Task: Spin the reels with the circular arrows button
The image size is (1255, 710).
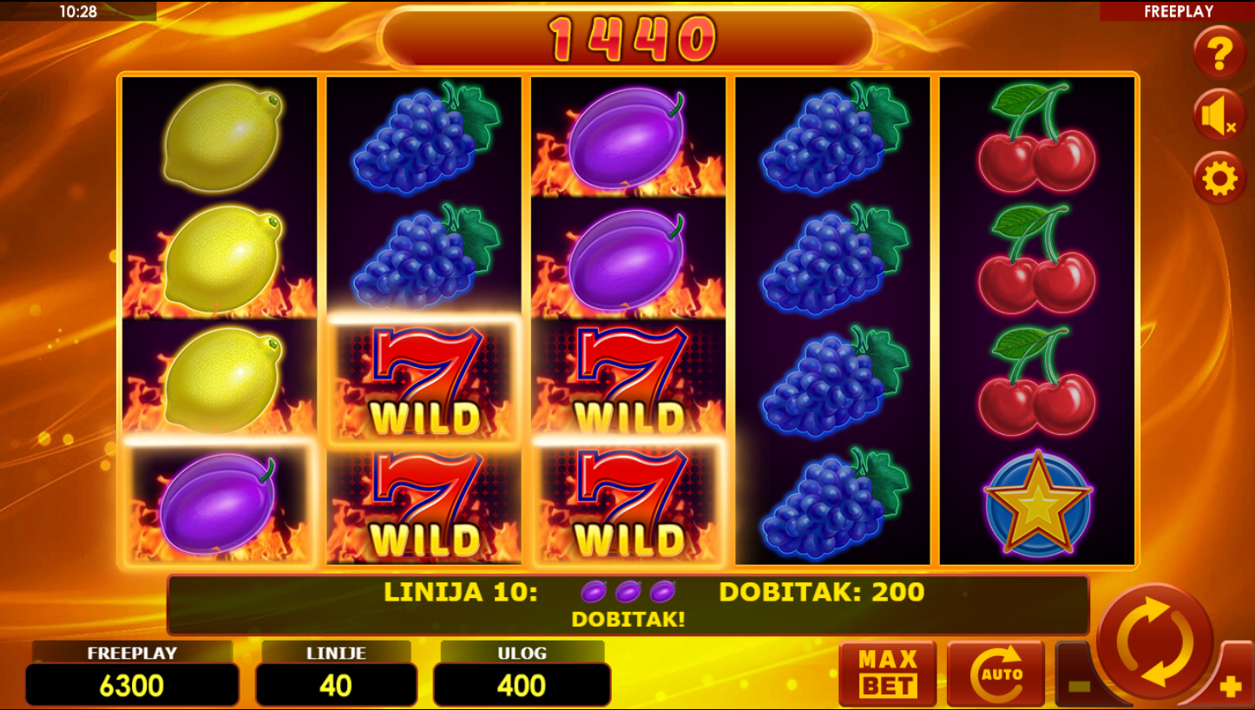Action: pyautogui.click(x=1154, y=643)
